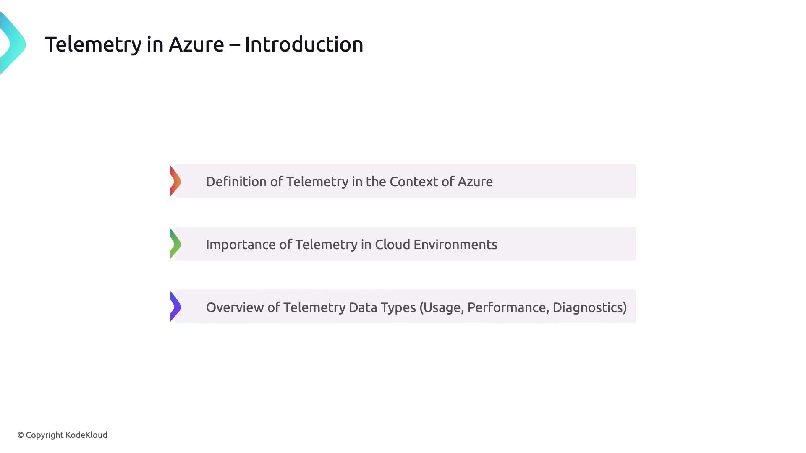This screenshot has width=806, height=453.
Task: Click 'Definition of Telemetry in the Context of Azure'
Action: 349,182
